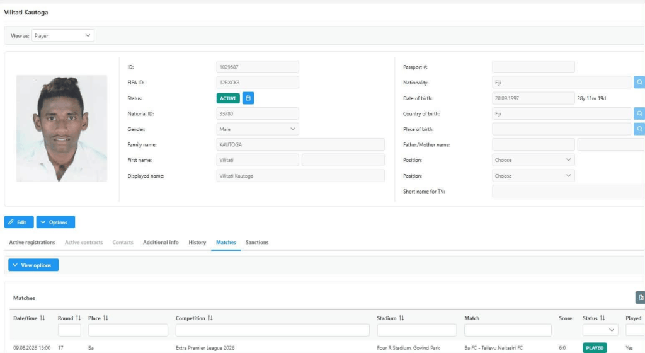The width and height of the screenshot is (645, 353).
Task: Open the View as Player dropdown
Action: click(62, 36)
